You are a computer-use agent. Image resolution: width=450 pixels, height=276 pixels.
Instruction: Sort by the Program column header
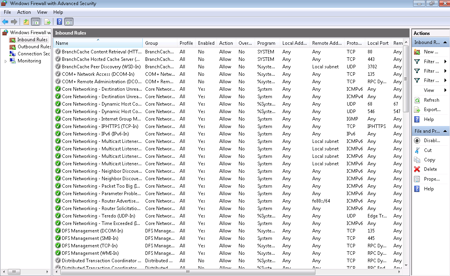(x=267, y=43)
